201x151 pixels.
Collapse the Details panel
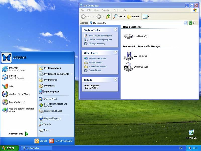click(115, 80)
